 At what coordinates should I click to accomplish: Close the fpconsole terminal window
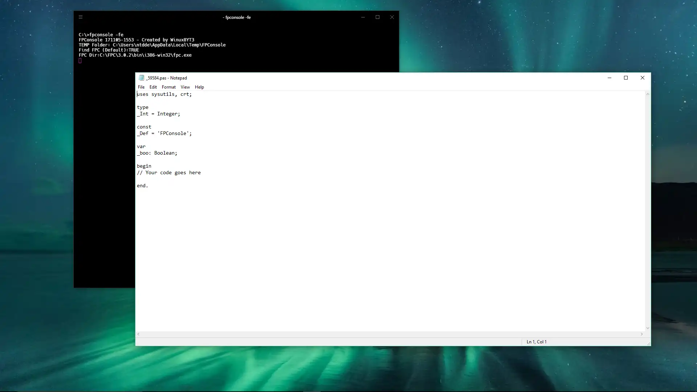tap(392, 17)
